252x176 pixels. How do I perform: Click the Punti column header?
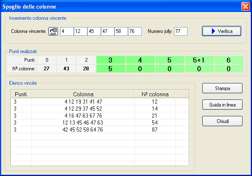pos(21,94)
